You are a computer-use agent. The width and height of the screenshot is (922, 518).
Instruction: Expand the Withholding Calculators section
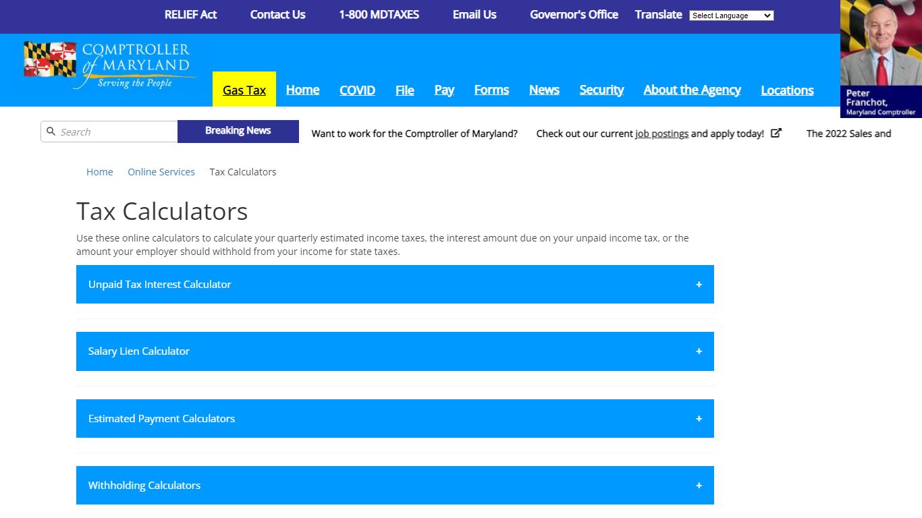click(395, 486)
